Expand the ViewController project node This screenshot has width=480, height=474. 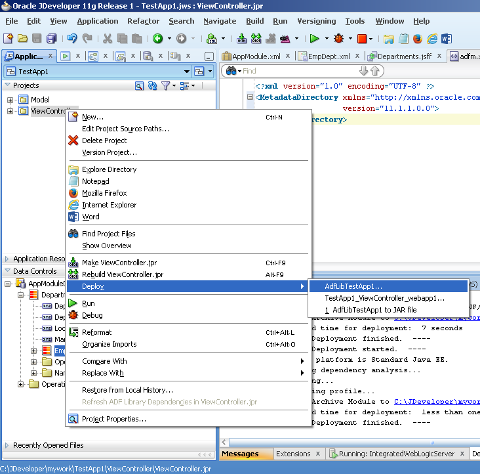pos(10,111)
